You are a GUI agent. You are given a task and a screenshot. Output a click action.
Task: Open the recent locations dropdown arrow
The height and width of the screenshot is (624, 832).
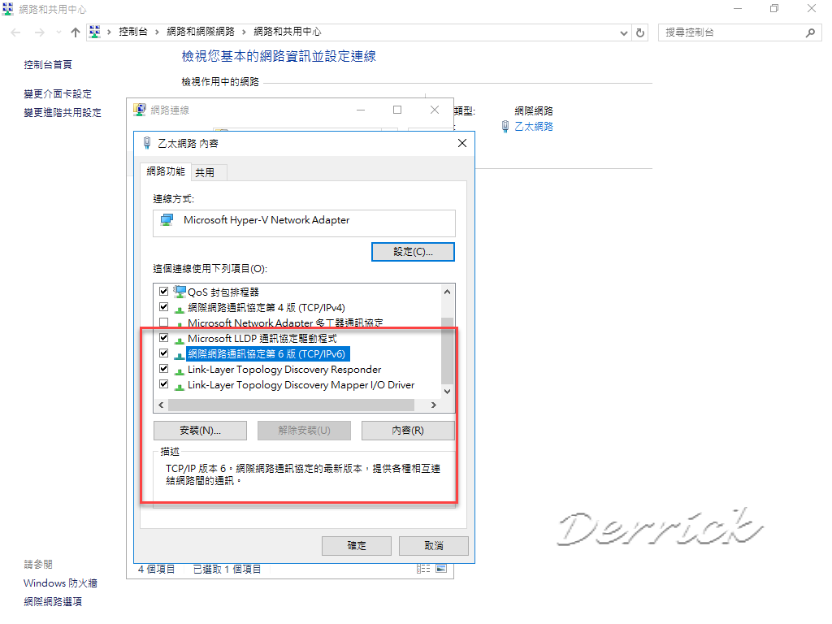[58, 32]
